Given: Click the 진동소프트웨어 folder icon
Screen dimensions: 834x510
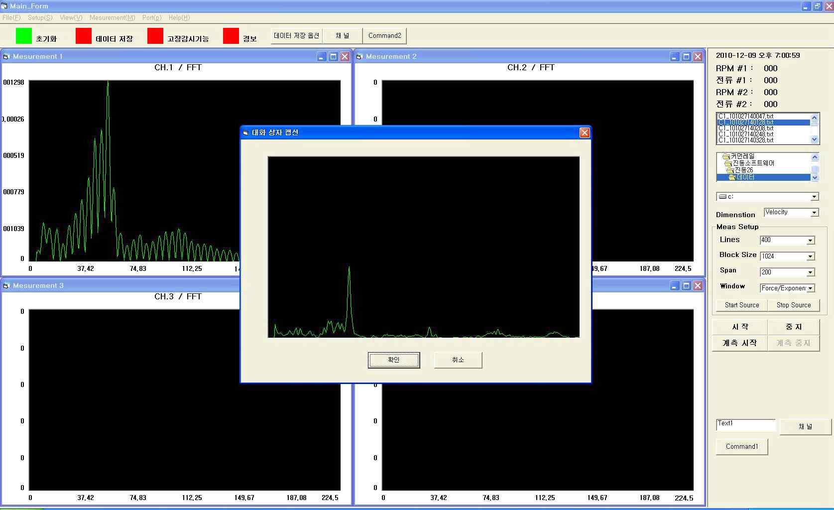Looking at the screenshot, I should (x=728, y=163).
